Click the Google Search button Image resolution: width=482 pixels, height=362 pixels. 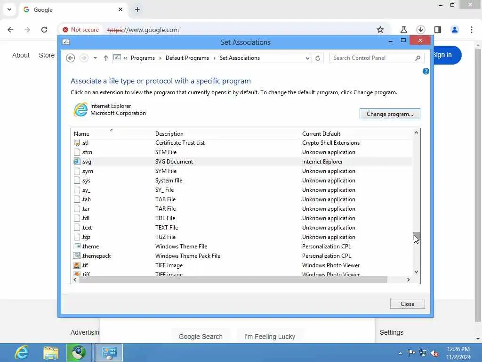click(201, 337)
